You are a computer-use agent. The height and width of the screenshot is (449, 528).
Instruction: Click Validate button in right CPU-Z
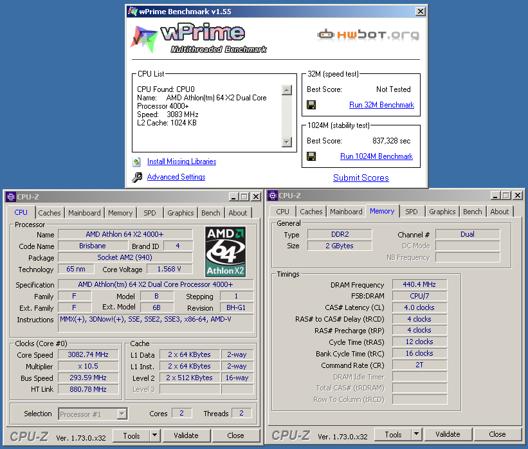(x=448, y=434)
